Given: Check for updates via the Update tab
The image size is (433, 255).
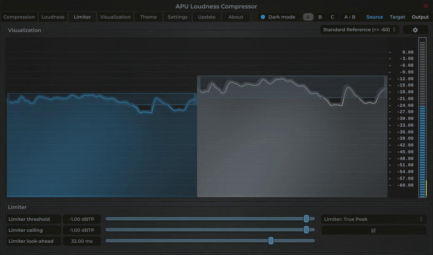Looking at the screenshot, I should point(206,17).
